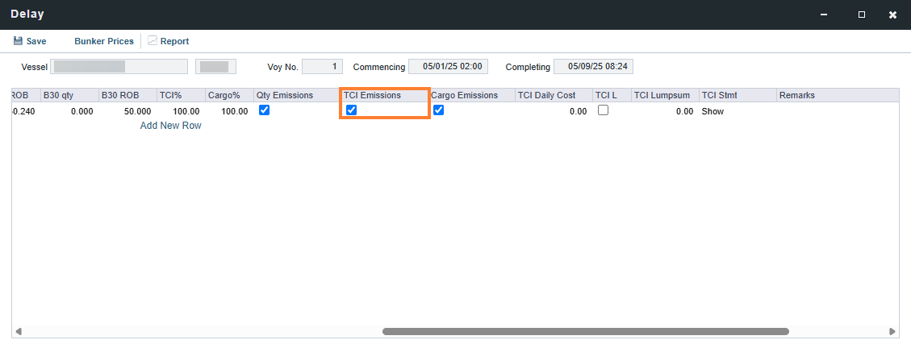This screenshot has height=344, width=911.
Task: Minimize the Delay window
Action: pyautogui.click(x=824, y=15)
